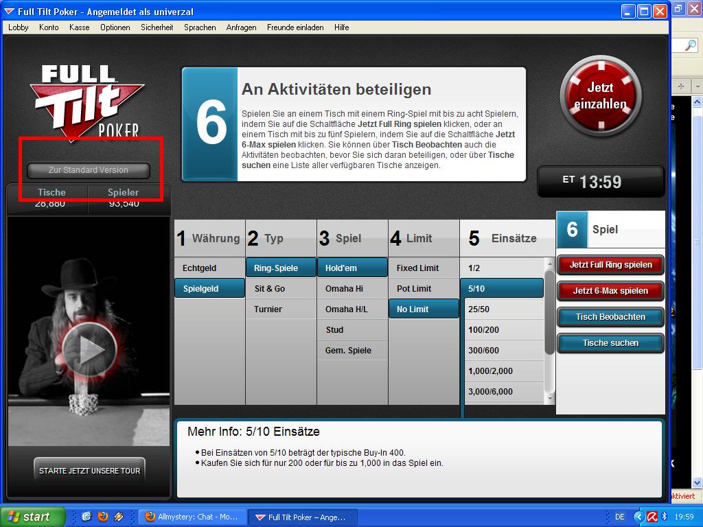Screen dimensions: 703x527
Task: Switch to the Allmystery Chat taskbar window
Action: [193, 517]
